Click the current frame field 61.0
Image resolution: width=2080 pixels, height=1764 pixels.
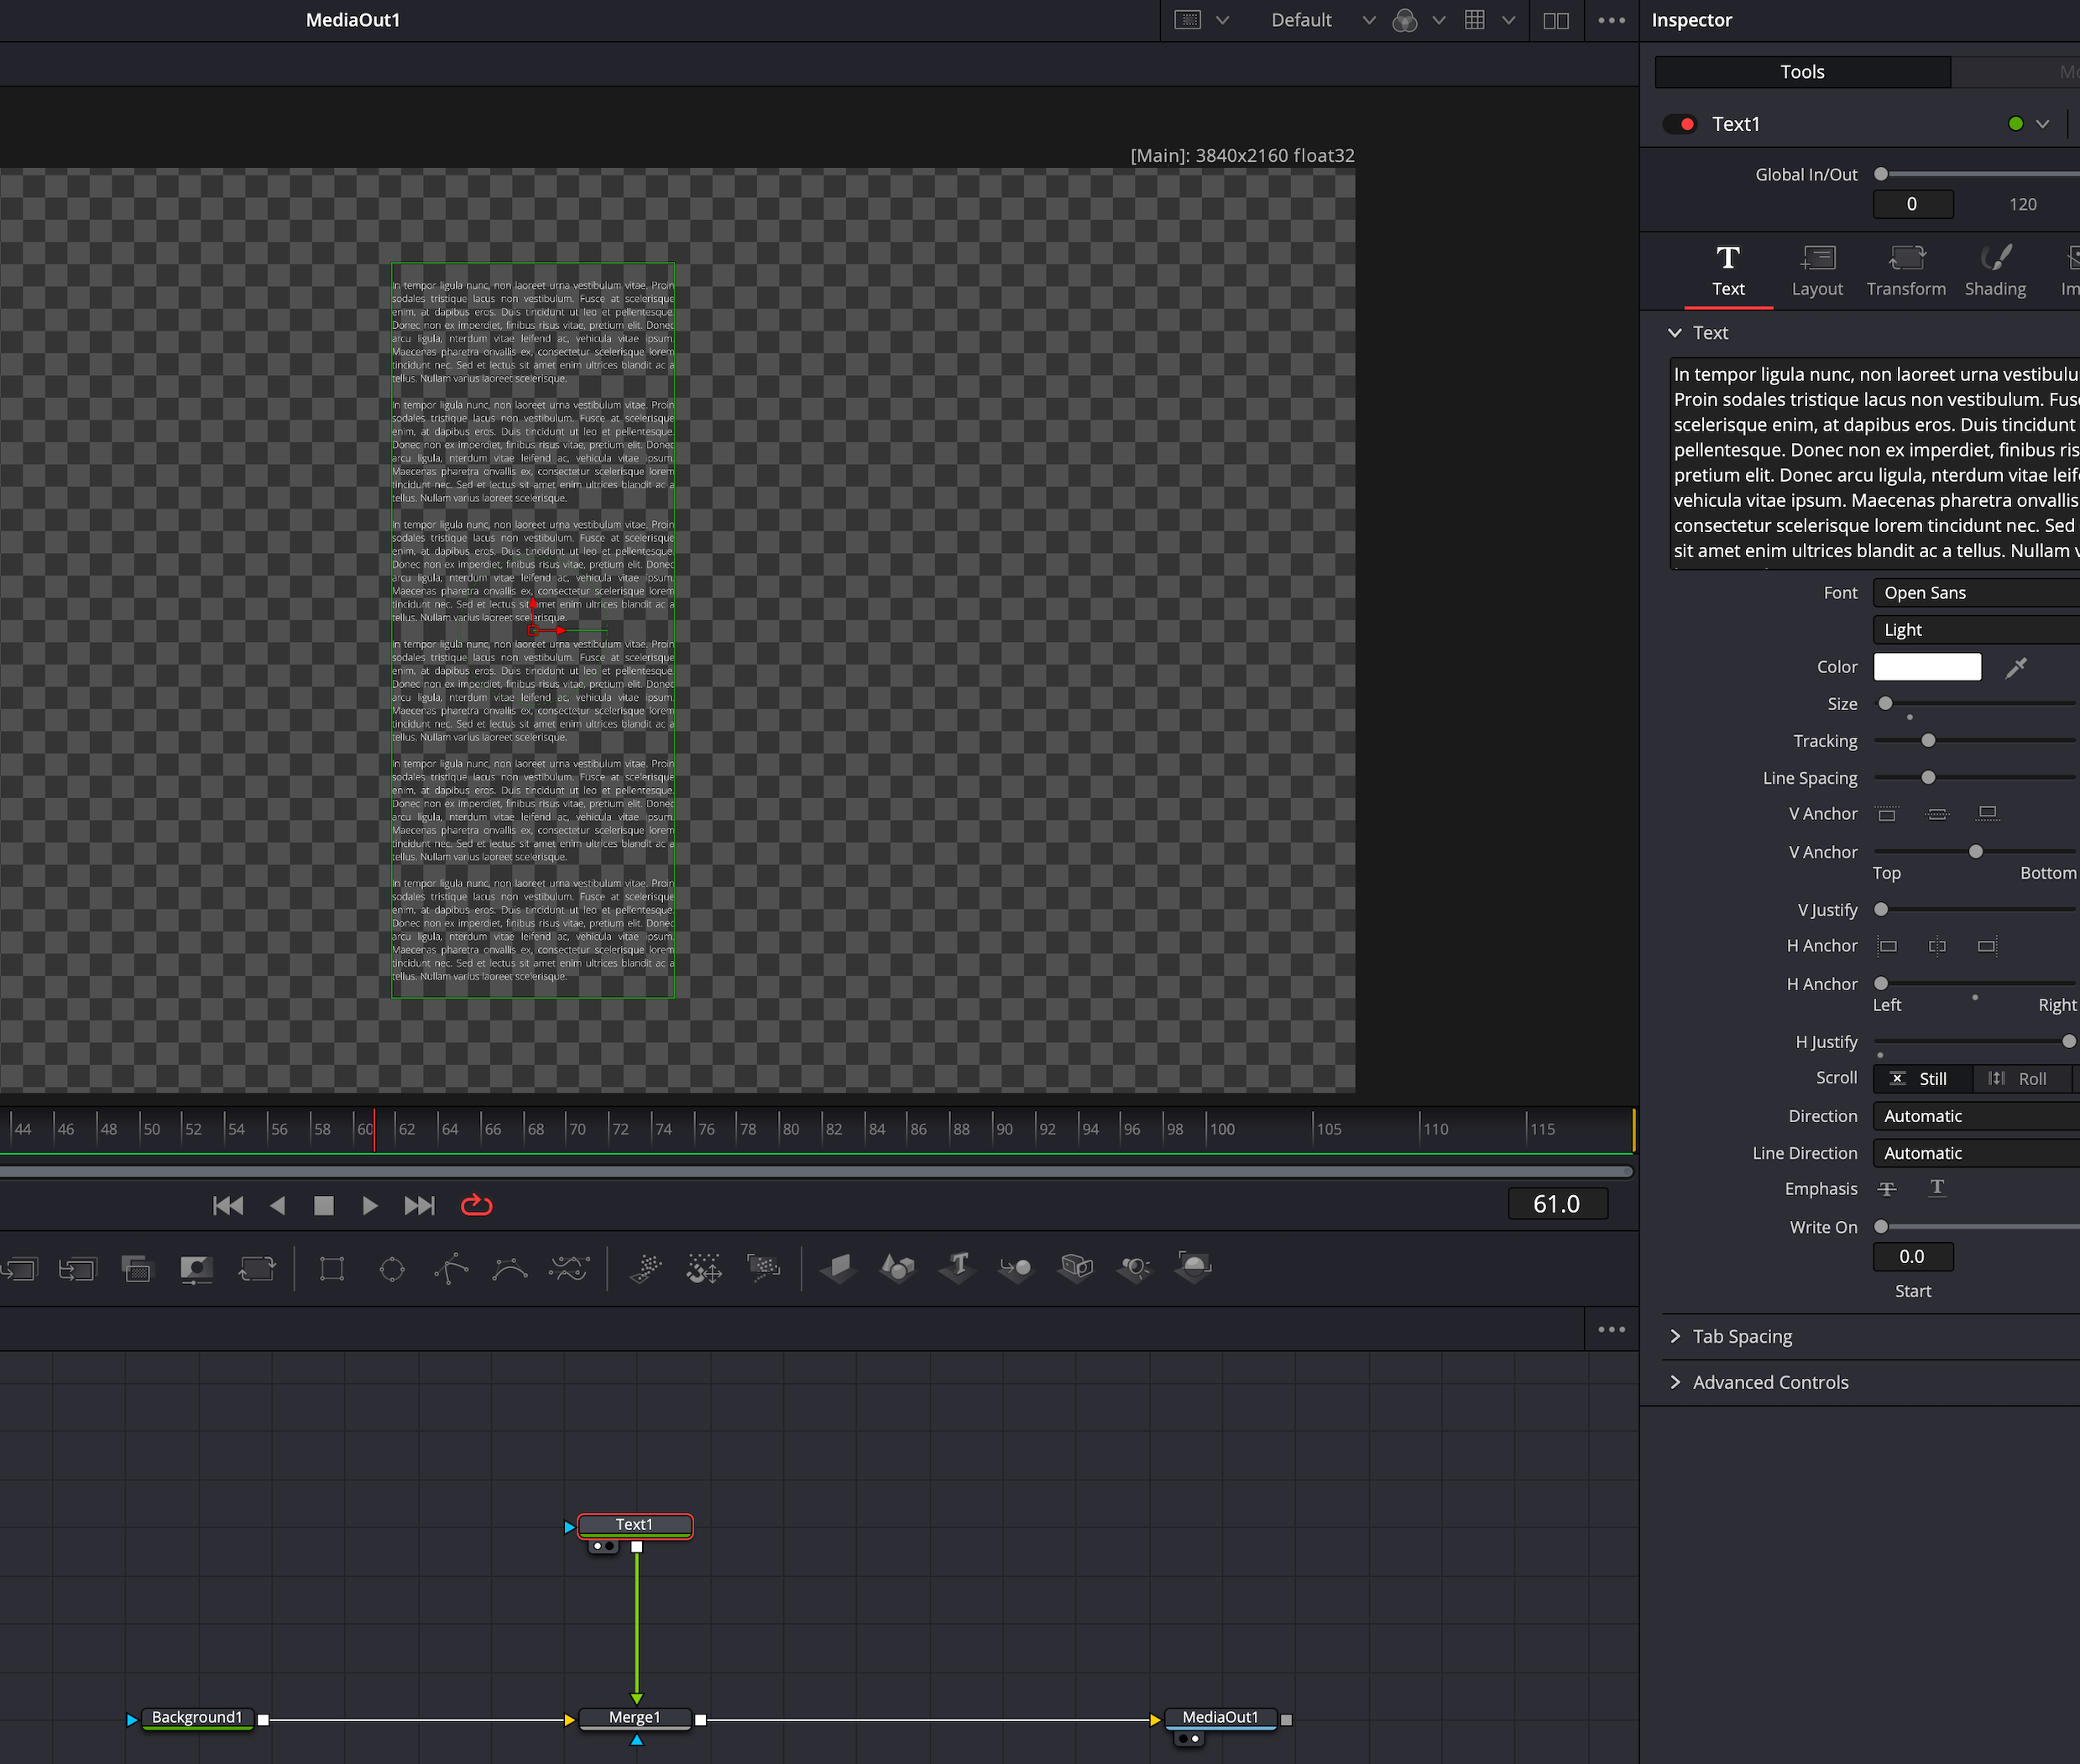coord(1557,1205)
